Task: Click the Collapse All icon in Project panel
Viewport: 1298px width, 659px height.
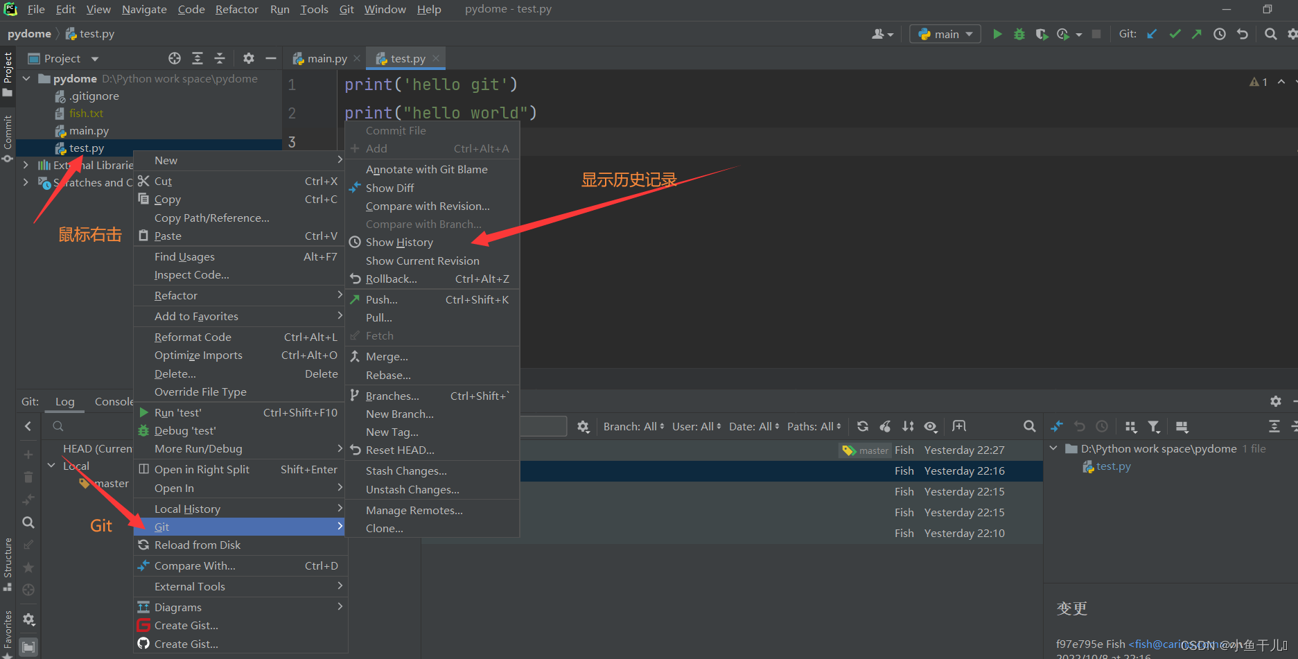Action: point(220,58)
